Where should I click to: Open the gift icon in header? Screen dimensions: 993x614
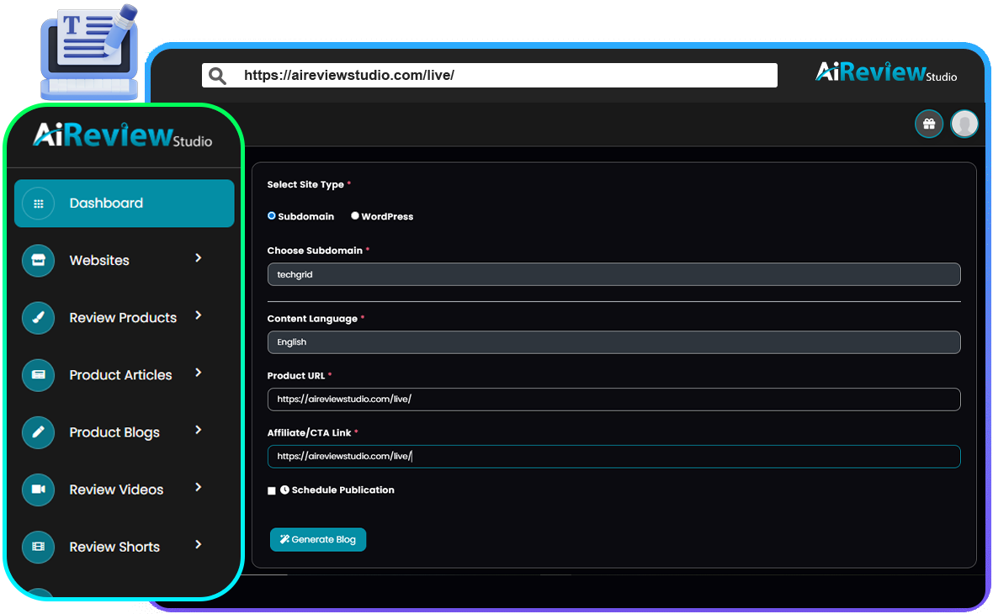click(x=928, y=124)
